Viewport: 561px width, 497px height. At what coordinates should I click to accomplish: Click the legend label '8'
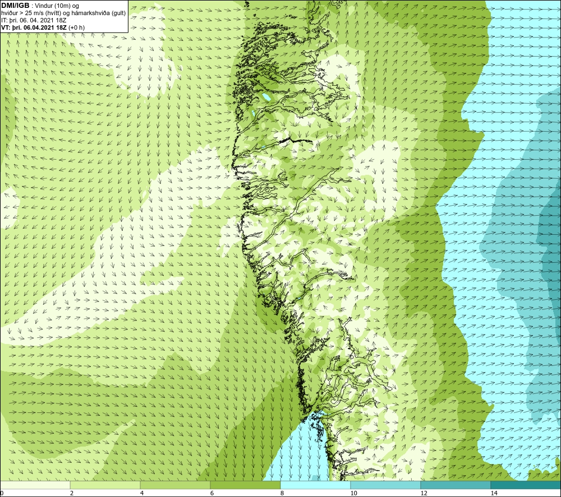pyautogui.click(x=282, y=493)
